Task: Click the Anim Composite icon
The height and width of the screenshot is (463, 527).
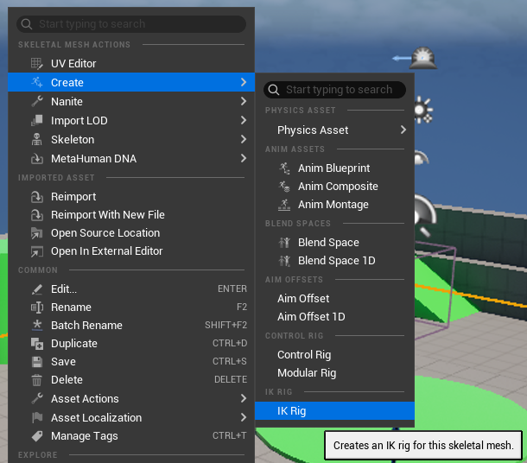Action: (x=284, y=186)
